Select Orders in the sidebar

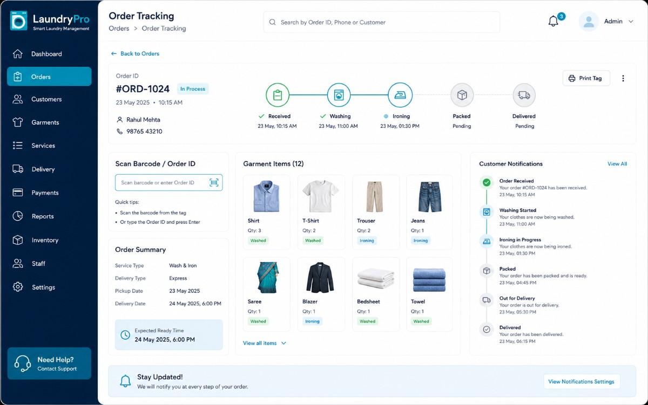49,77
